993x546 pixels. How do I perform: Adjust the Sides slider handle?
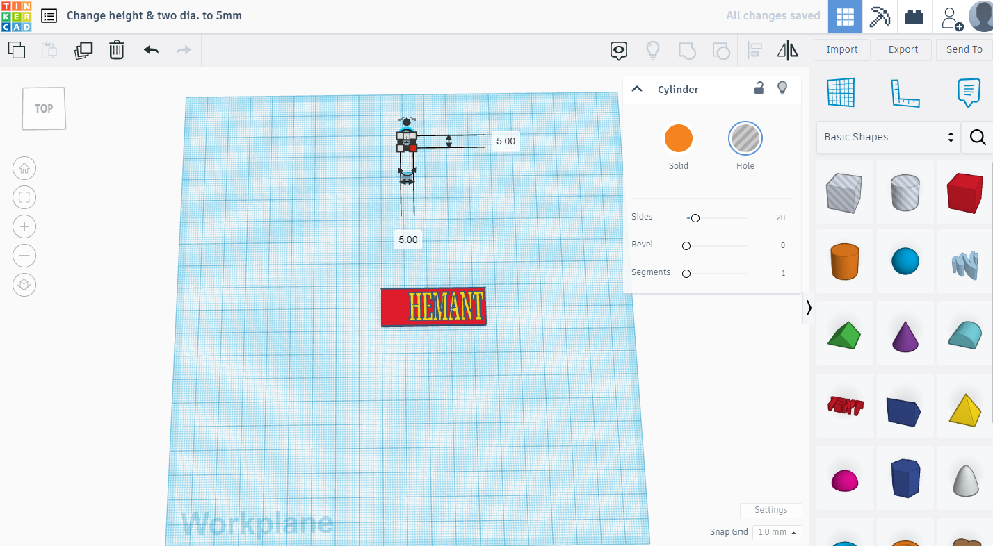(695, 218)
